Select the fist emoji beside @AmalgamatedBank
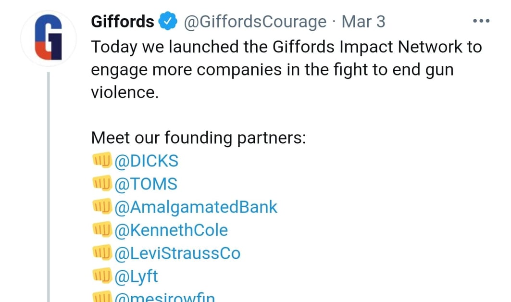 (101, 207)
